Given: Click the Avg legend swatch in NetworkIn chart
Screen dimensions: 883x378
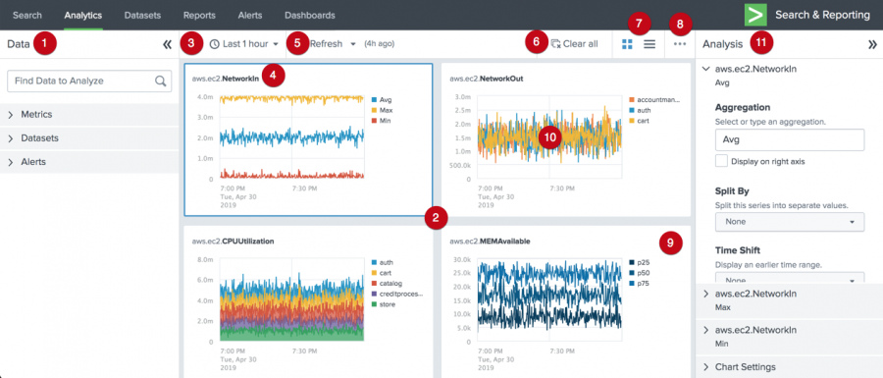Looking at the screenshot, I should [375, 100].
